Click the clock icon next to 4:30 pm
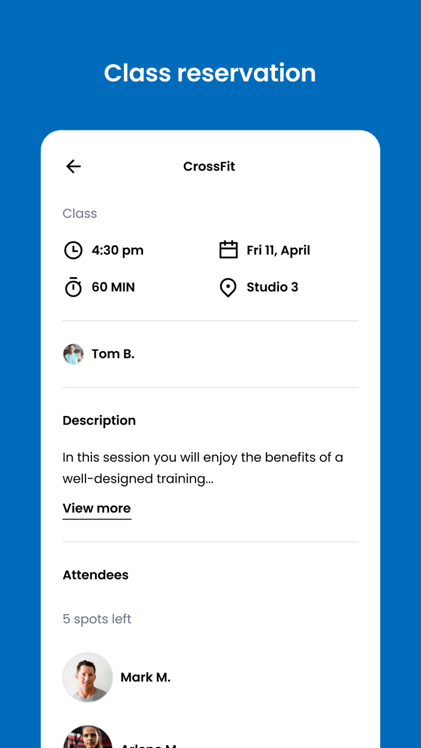The height and width of the screenshot is (748, 421). pyautogui.click(x=73, y=250)
